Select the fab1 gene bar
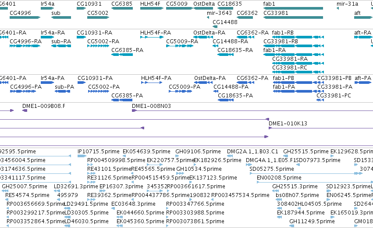Screen dimensions: 373x228 pyautogui.click(x=293, y=8)
